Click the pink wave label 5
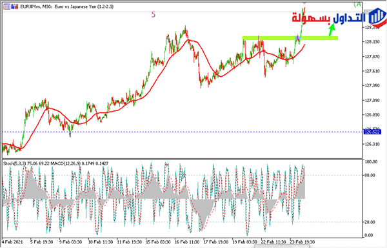This screenshot has height=248, width=387. (154, 15)
